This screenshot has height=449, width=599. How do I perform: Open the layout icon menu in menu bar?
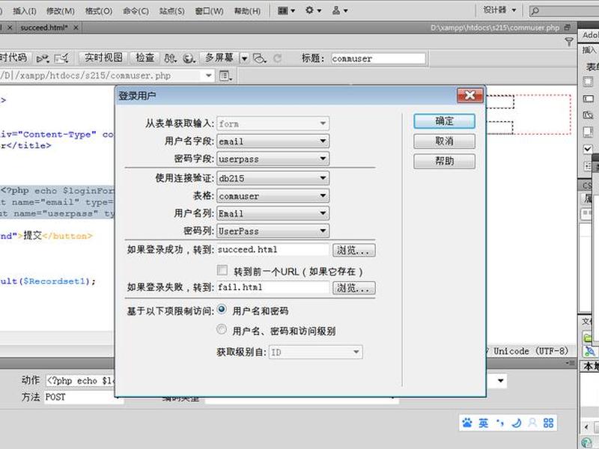coord(286,10)
